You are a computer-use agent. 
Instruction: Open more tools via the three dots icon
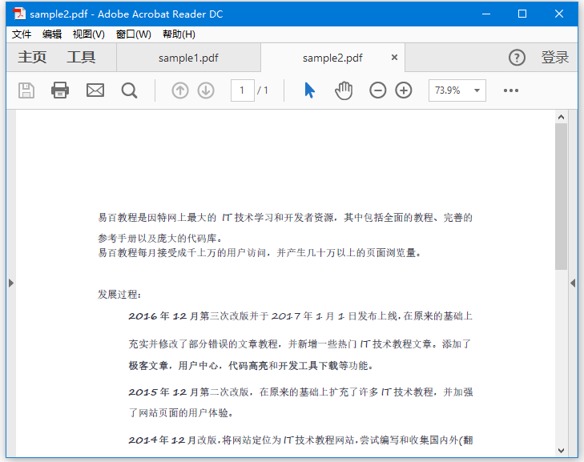[x=511, y=90]
